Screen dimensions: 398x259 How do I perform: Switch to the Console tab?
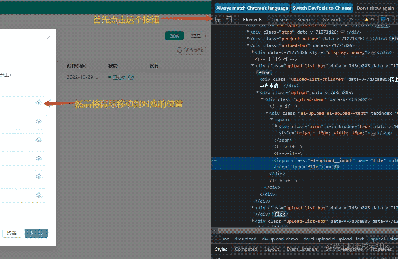point(279,19)
